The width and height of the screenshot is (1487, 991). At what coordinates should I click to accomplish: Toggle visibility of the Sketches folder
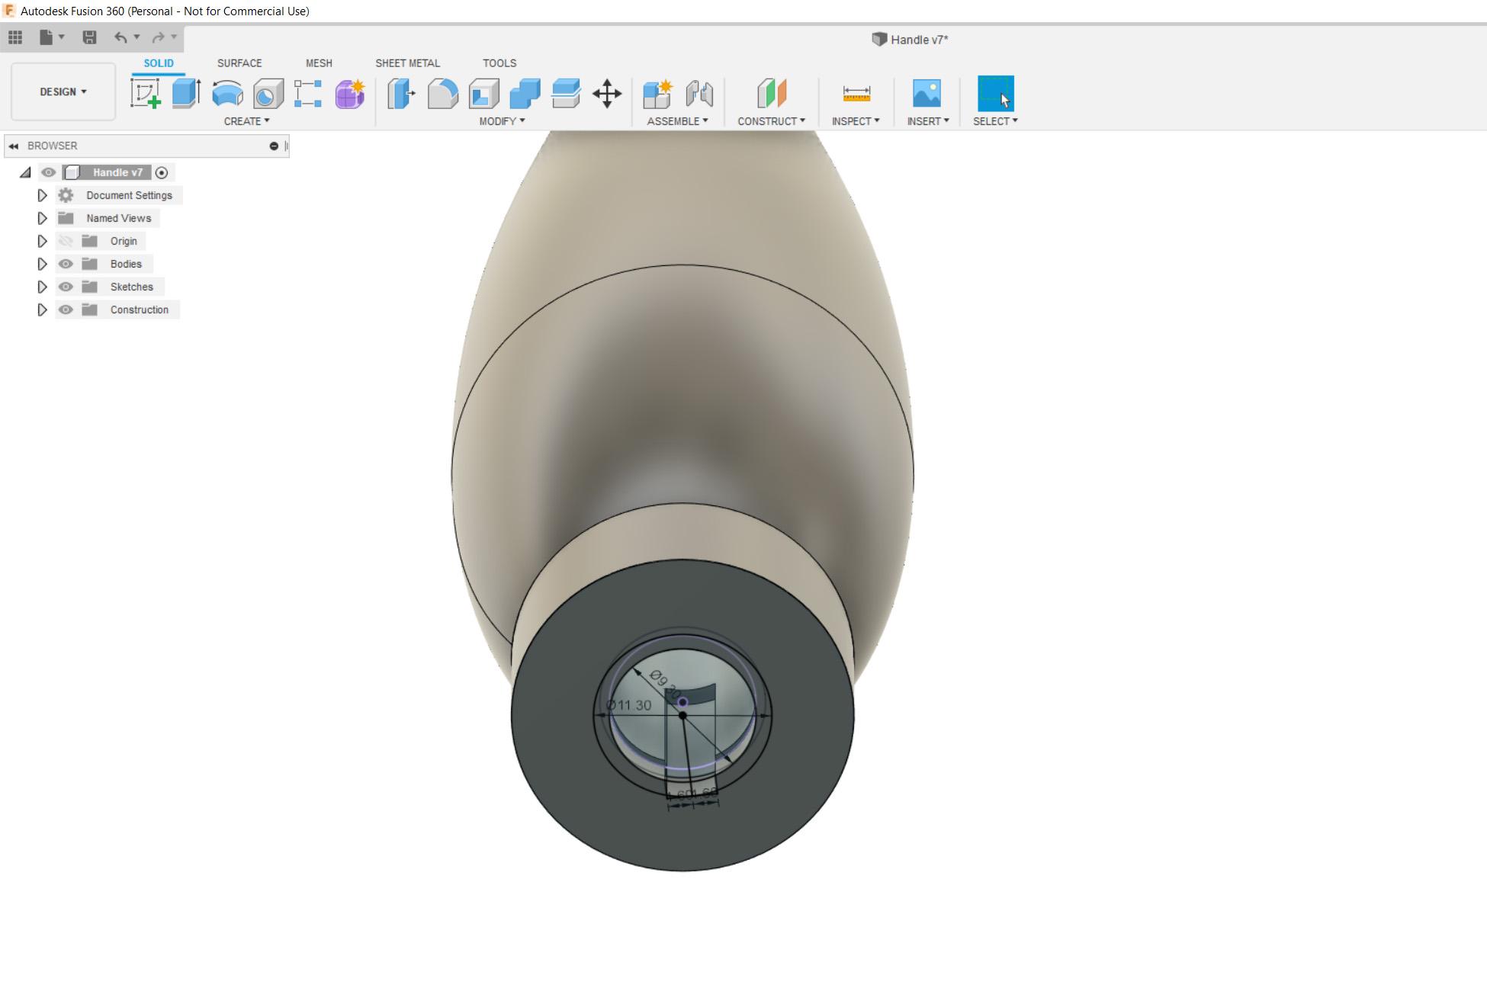point(66,287)
